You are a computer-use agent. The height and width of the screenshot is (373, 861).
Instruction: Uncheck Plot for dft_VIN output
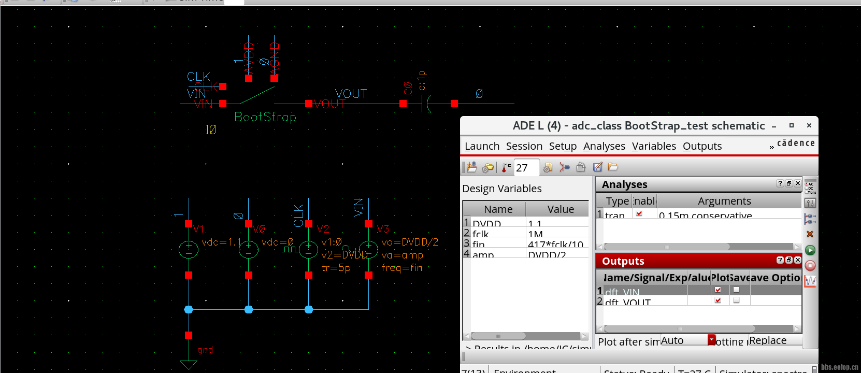[x=717, y=290]
